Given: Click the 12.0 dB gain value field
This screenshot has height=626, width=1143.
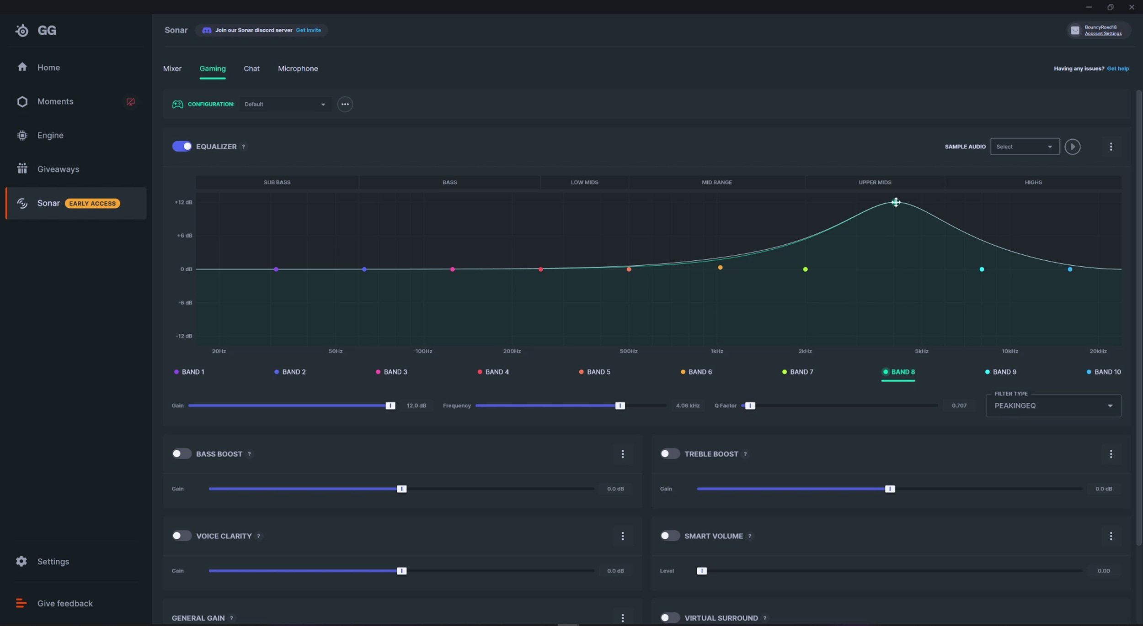Looking at the screenshot, I should pyautogui.click(x=416, y=405).
